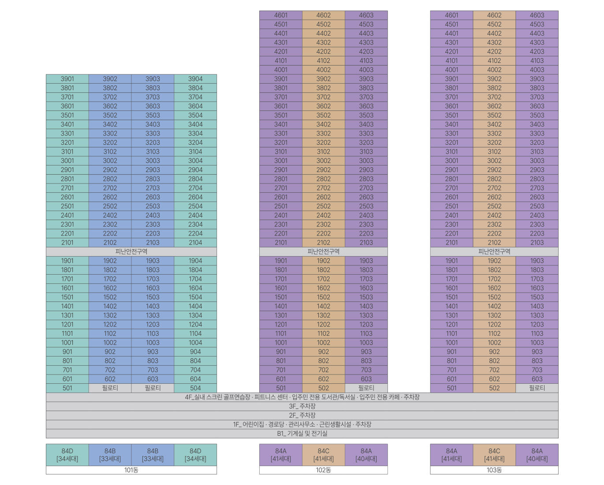Click the 피난안전구역 row in 103동
The image size is (604, 485).
(x=494, y=252)
